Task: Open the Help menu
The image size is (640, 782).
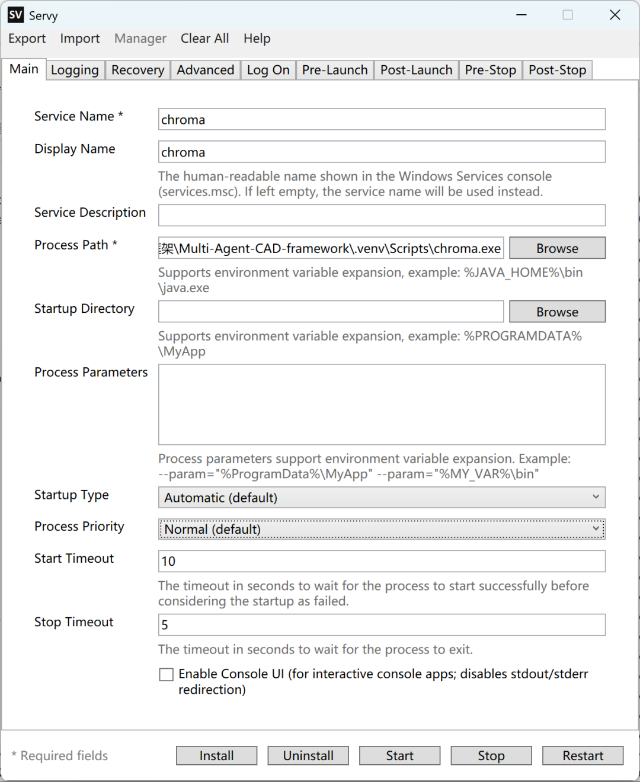Action: tap(257, 39)
